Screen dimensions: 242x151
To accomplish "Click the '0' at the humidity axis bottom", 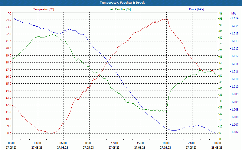I will pyautogui.click(x=220, y=139).
